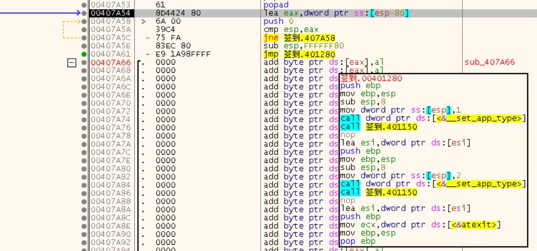Image resolution: width=537 pixels, height=251 pixels.
Task: Select address 00407A7A in disassembly
Action: pyautogui.click(x=110, y=144)
